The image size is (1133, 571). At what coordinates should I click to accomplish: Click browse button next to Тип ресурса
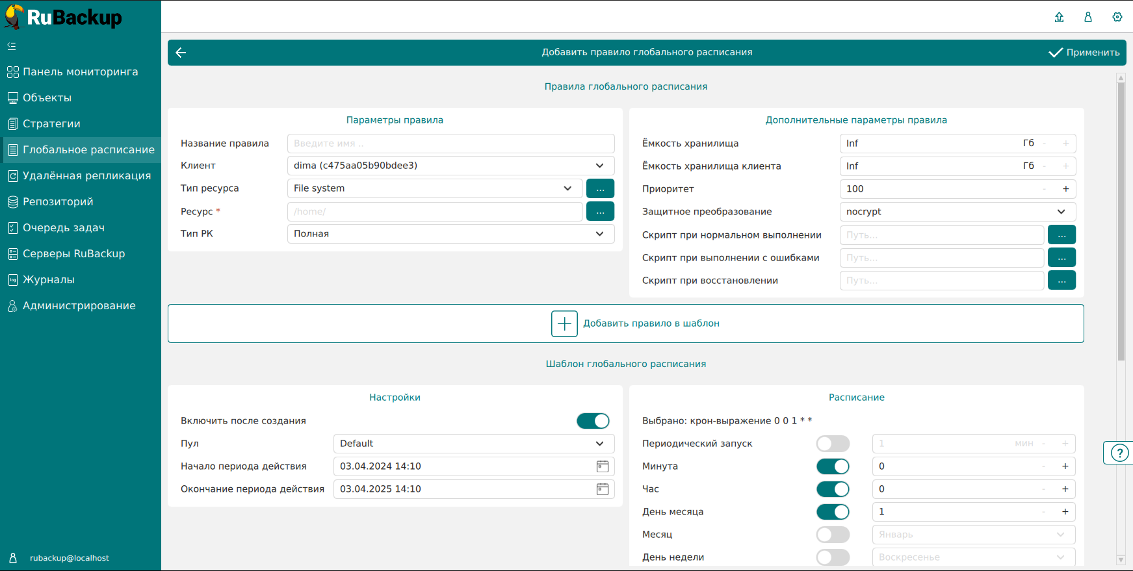pos(600,188)
